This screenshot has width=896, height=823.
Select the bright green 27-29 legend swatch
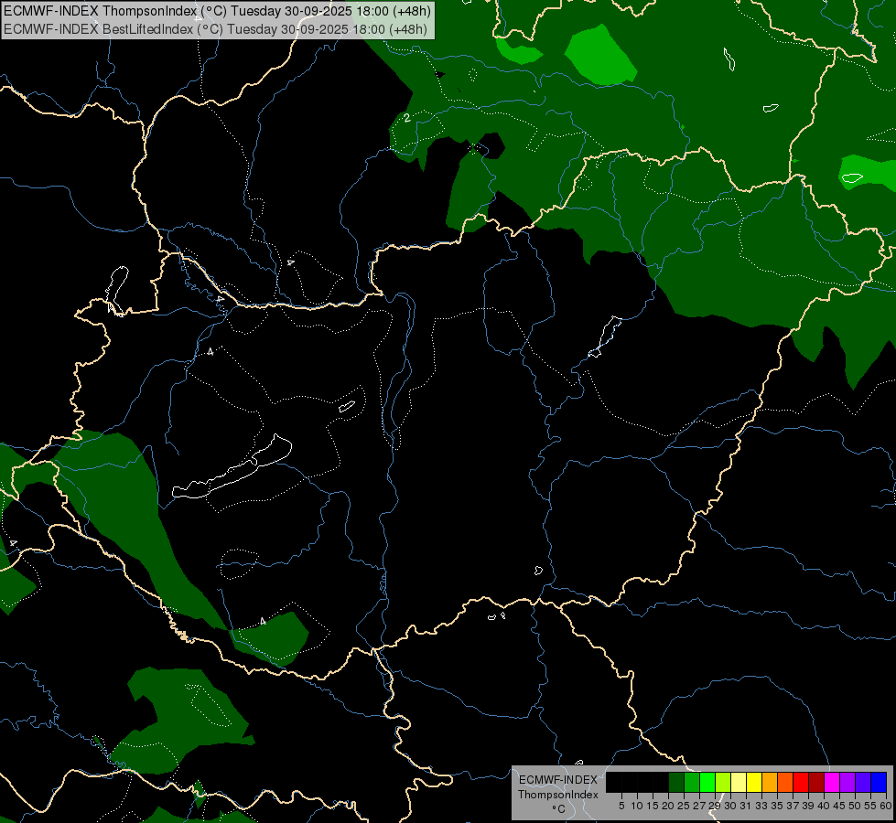tap(707, 782)
